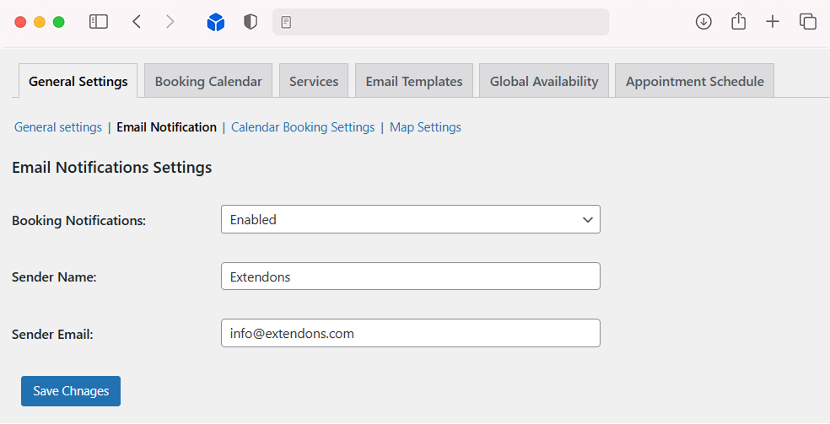Click the reader page icon in address bar
This screenshot has height=424, width=830.
coord(287,23)
